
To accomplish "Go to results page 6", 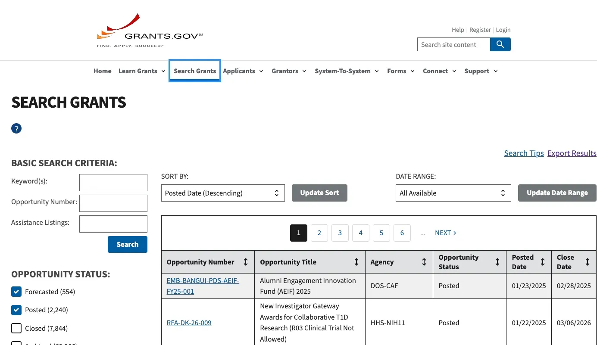I will (x=402, y=233).
